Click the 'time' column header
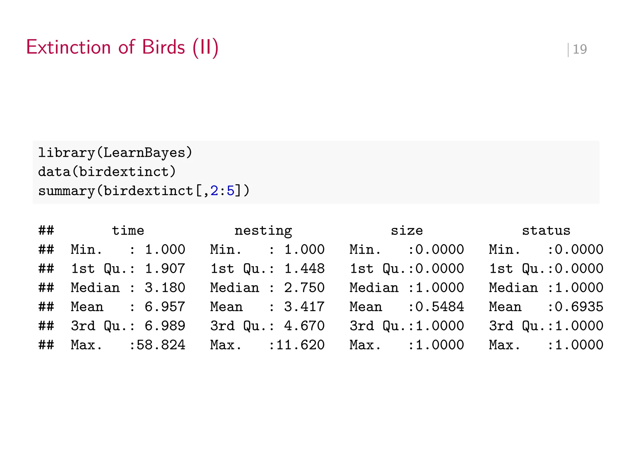This screenshot has height=474, width=632. coord(128,231)
